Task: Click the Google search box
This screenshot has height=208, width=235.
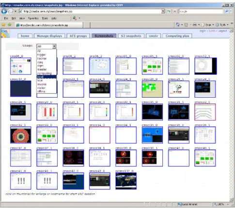Action: pyautogui.click(x=201, y=11)
